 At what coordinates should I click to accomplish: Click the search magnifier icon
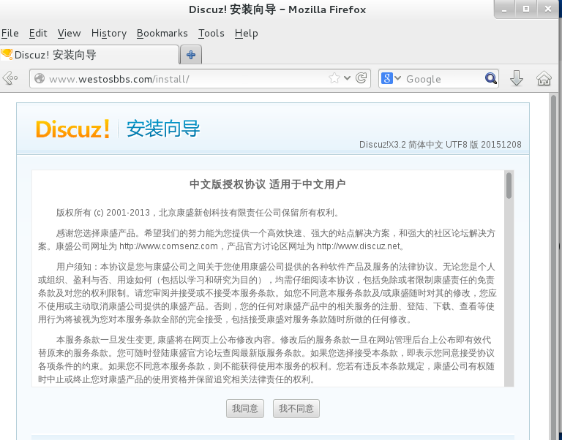[x=491, y=78]
